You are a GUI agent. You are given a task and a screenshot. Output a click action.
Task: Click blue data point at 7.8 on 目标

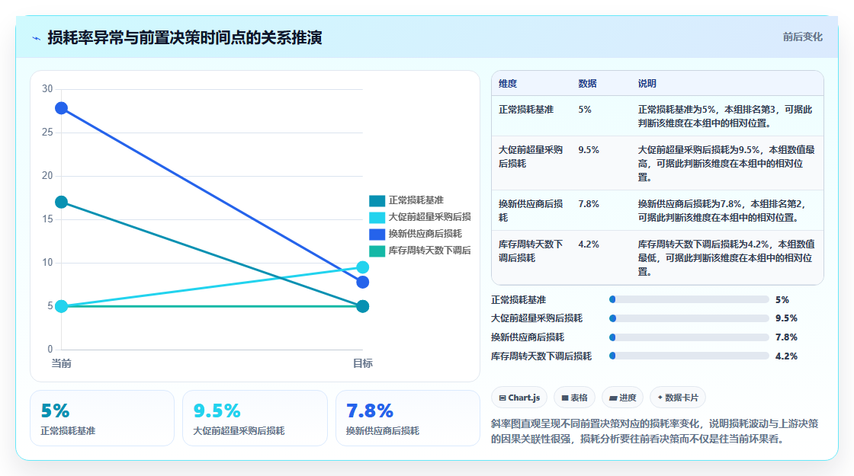coord(363,282)
